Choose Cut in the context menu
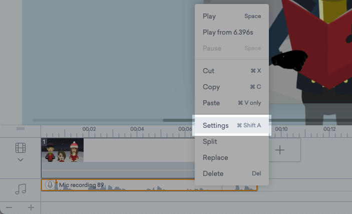 tap(208, 71)
